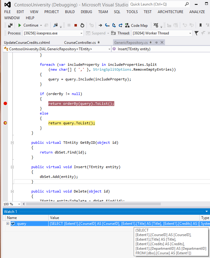Open the DEBUG menu
210x258 pixels.
point(86,12)
